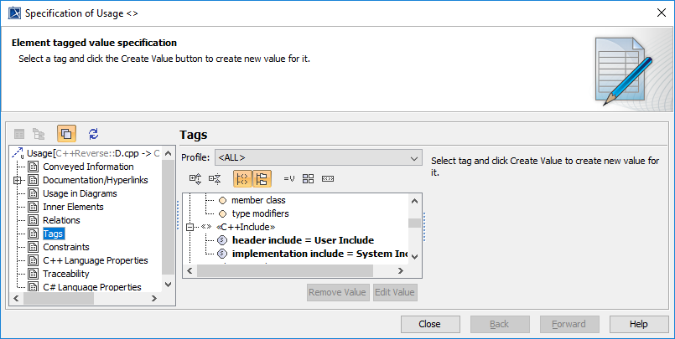Click the four-squares grid icon
The image size is (675, 339).
pyautogui.click(x=309, y=178)
